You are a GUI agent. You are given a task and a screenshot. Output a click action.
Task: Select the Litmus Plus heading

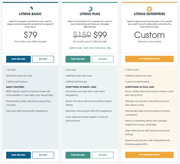(90, 14)
